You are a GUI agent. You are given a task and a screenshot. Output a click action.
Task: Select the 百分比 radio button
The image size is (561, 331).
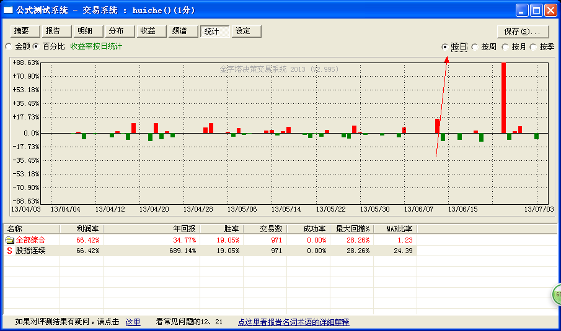(x=36, y=46)
